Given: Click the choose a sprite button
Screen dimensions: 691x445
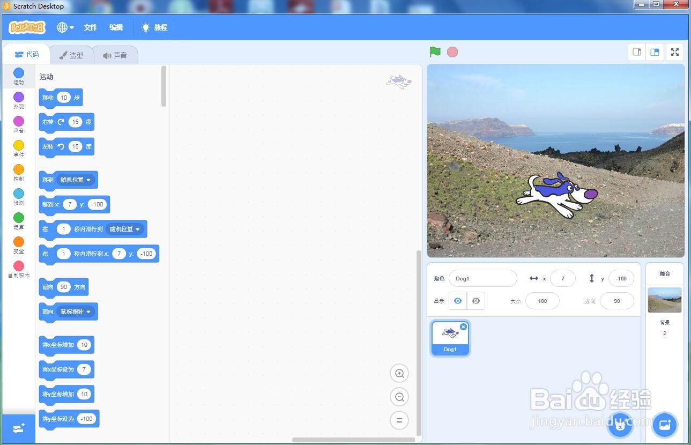Looking at the screenshot, I should 621,425.
